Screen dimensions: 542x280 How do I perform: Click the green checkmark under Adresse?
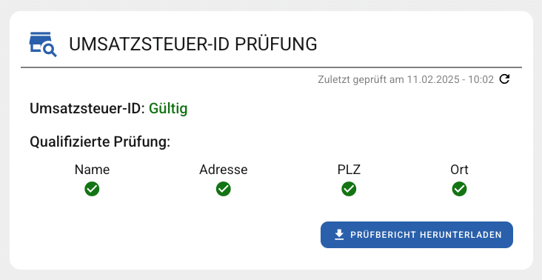[x=224, y=189]
